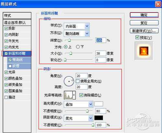The height and width of the screenshot is (133, 162).
Task: Click the shadow 不透明度(C) slider handle
Action: (x=93, y=125)
